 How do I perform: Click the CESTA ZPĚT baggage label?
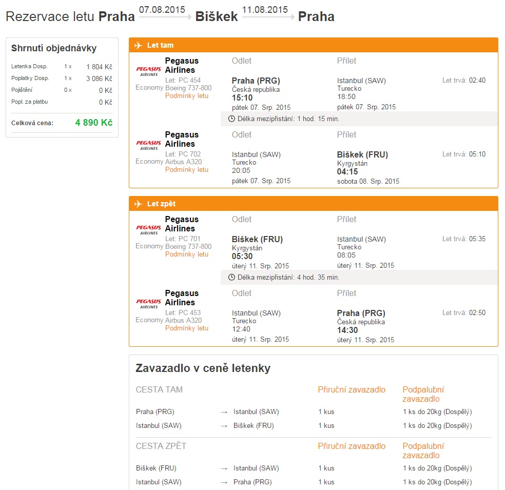pyautogui.click(x=161, y=446)
